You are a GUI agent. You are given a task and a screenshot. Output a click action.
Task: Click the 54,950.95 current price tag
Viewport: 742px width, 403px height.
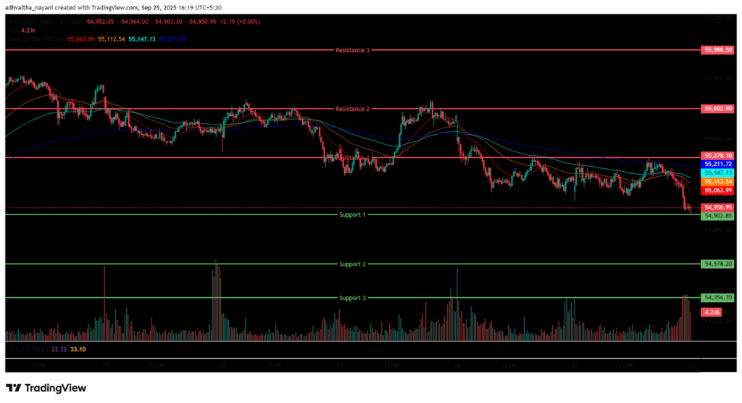(718, 207)
